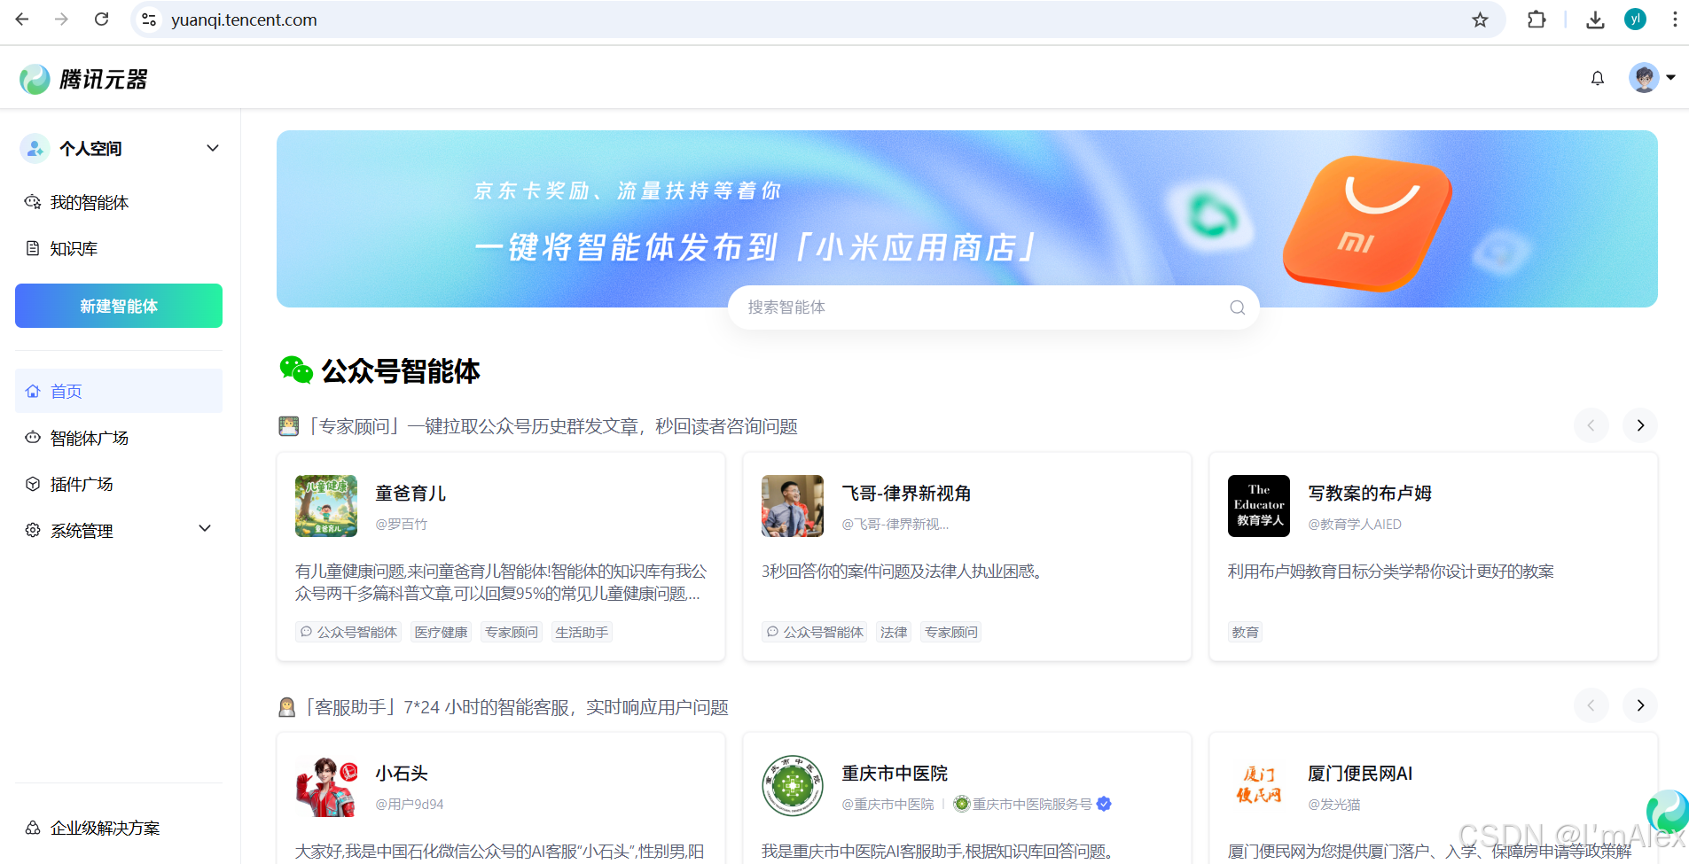This screenshot has height=864, width=1689.
Task: Open site information icon in address bar
Action: click(x=149, y=19)
